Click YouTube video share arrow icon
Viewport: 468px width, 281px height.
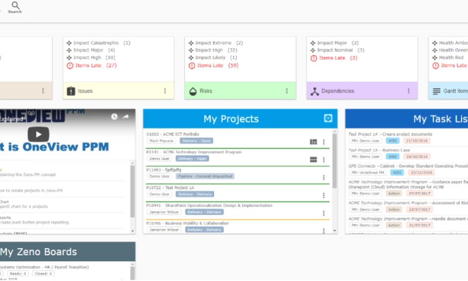(x=125, y=117)
